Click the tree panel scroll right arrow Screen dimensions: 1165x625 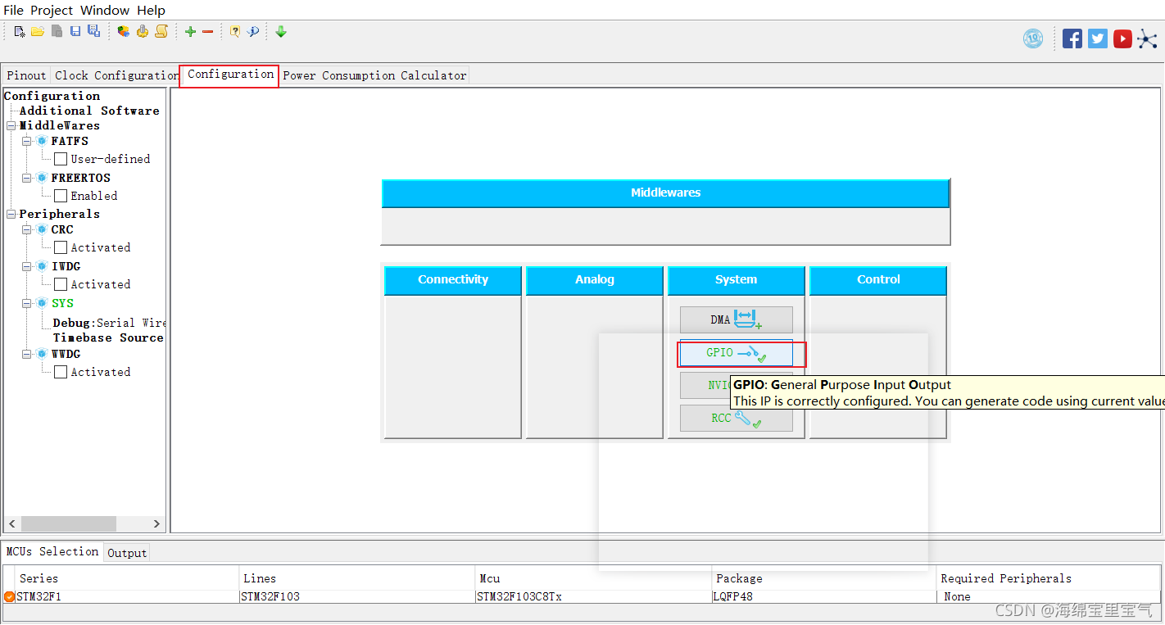(157, 523)
